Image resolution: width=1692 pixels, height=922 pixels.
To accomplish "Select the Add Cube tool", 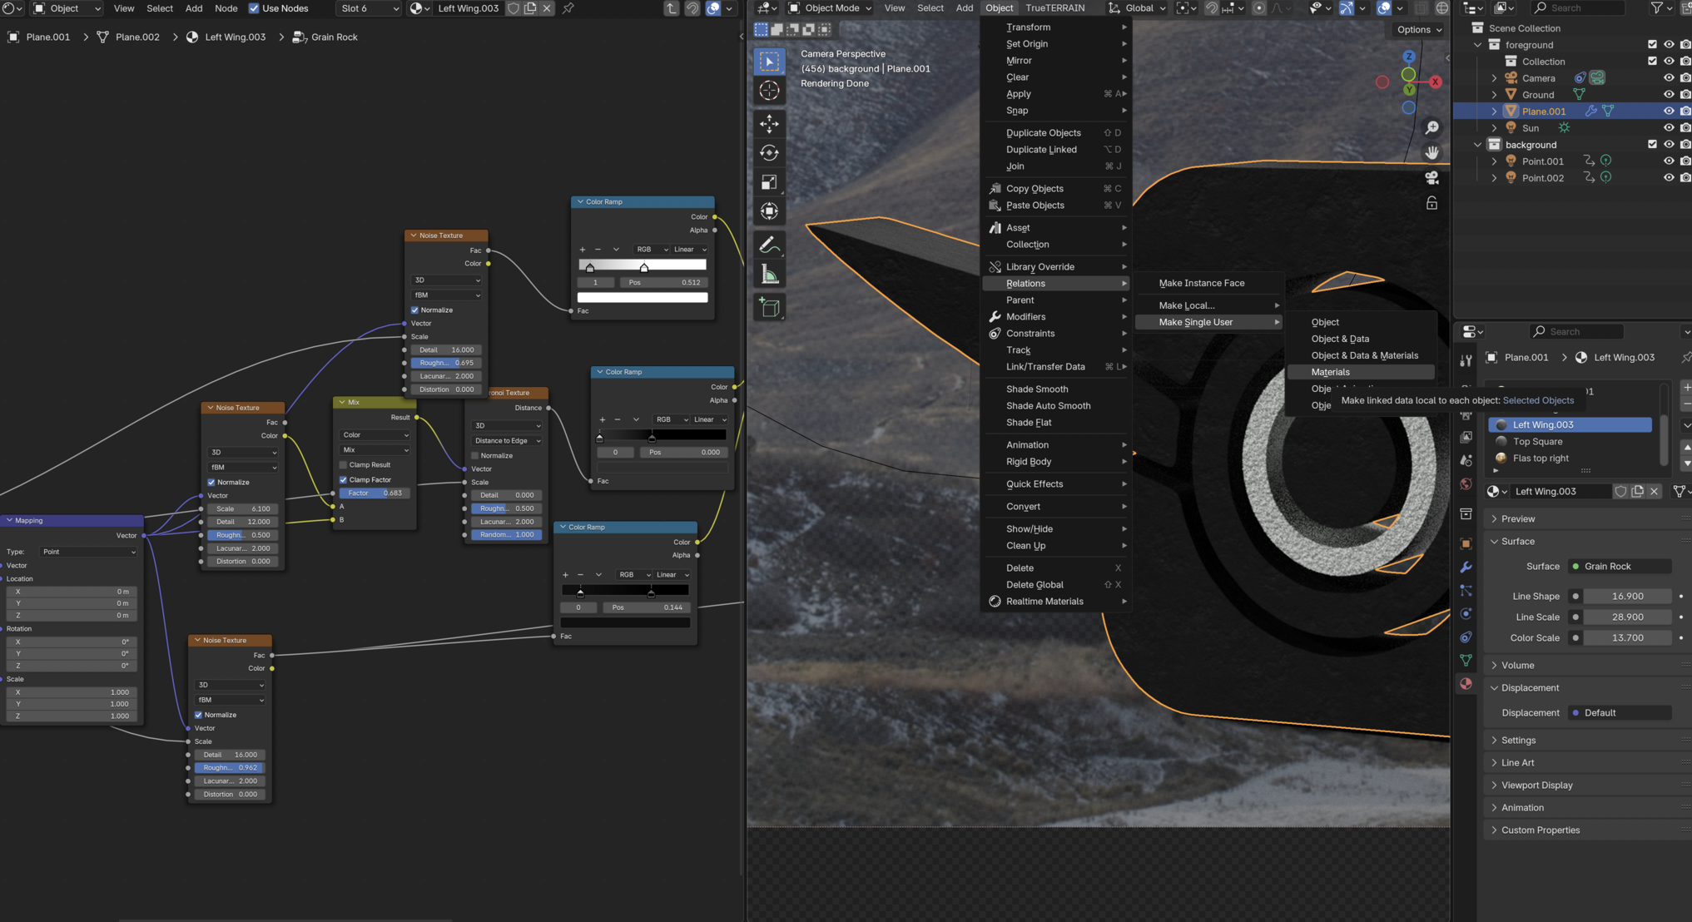I will pos(769,308).
